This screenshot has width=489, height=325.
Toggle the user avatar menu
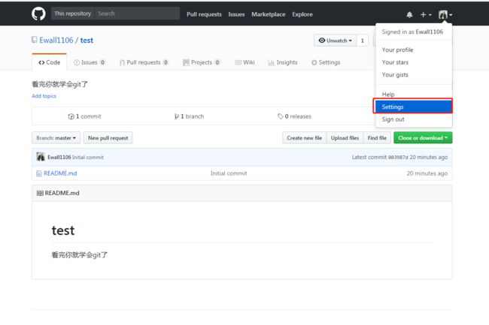tap(445, 14)
